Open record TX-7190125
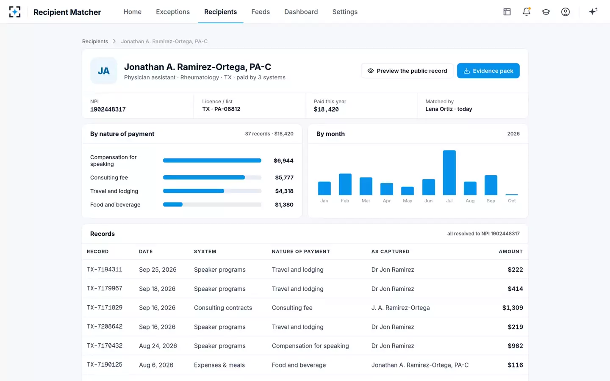The width and height of the screenshot is (610, 381). (105, 364)
